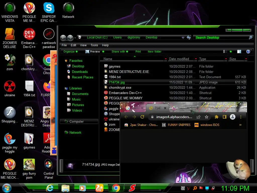Toggle the Explorer preview pane icon

[239, 52]
